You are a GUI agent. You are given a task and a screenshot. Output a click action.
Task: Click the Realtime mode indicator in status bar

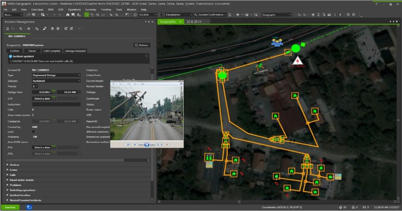[10, 207]
